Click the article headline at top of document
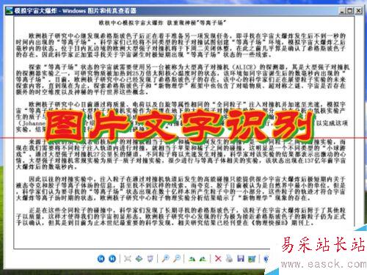Screen dimensions: 367x275 [x=162, y=23]
